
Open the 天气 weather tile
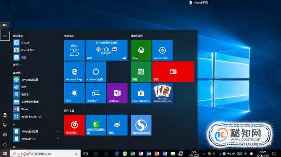coord(75,93)
